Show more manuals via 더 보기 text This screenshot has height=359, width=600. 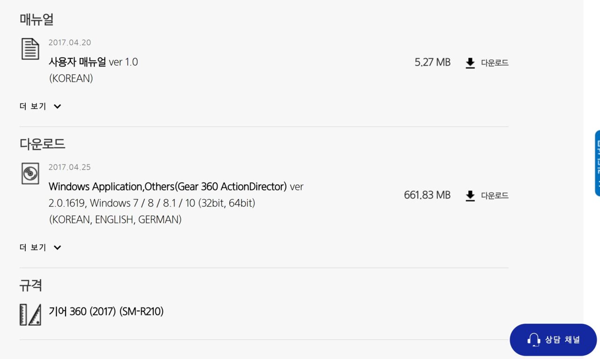pyautogui.click(x=33, y=106)
